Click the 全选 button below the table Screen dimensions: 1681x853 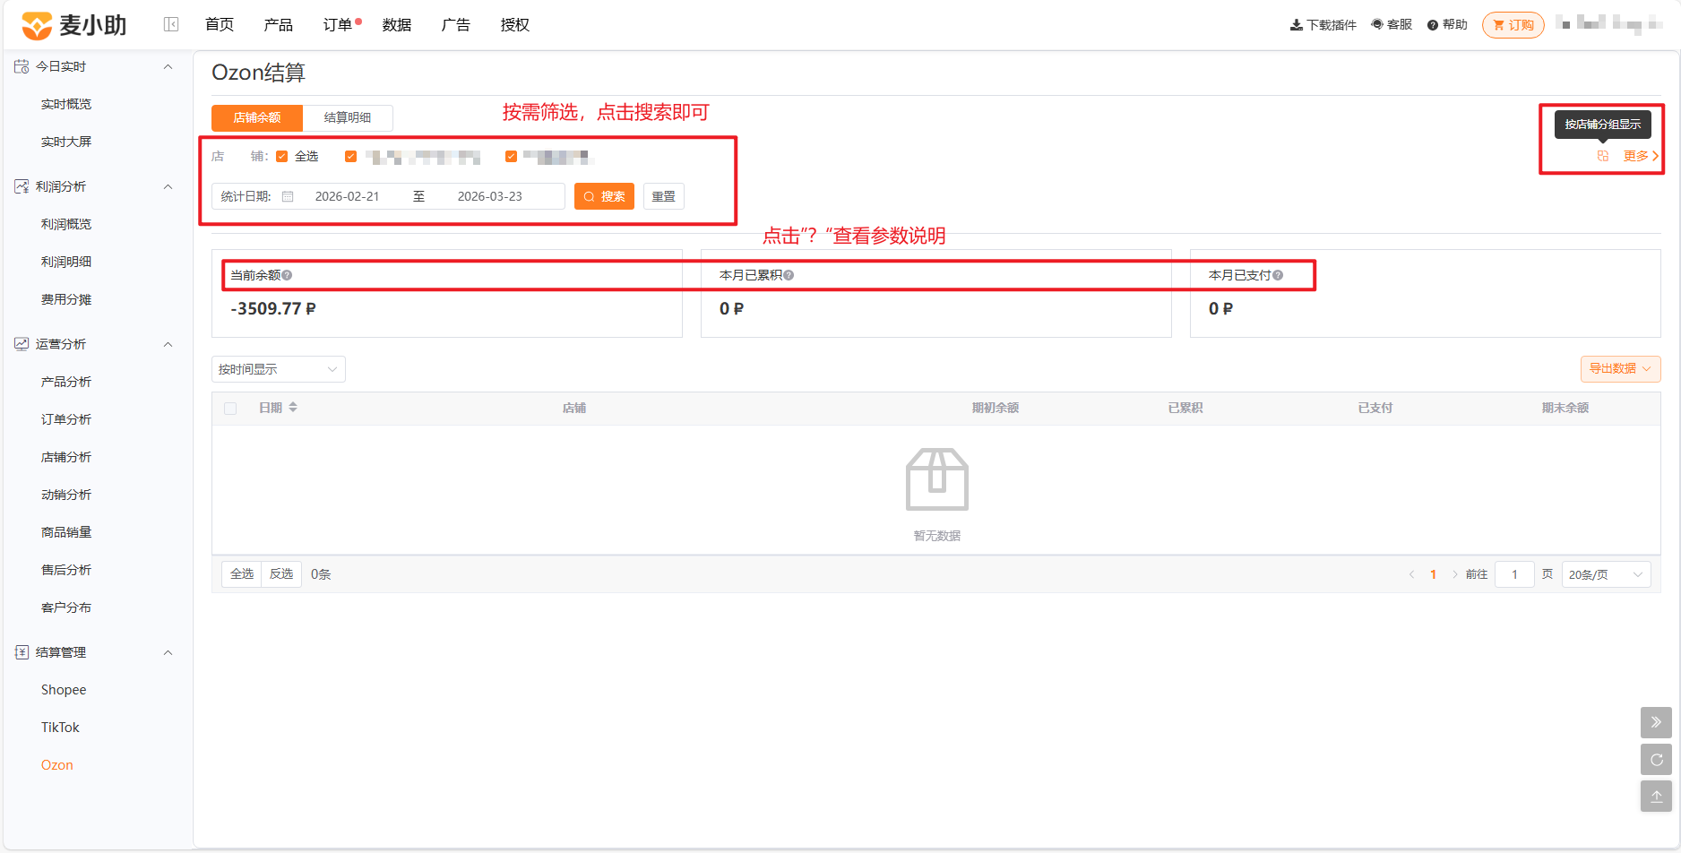click(x=242, y=574)
